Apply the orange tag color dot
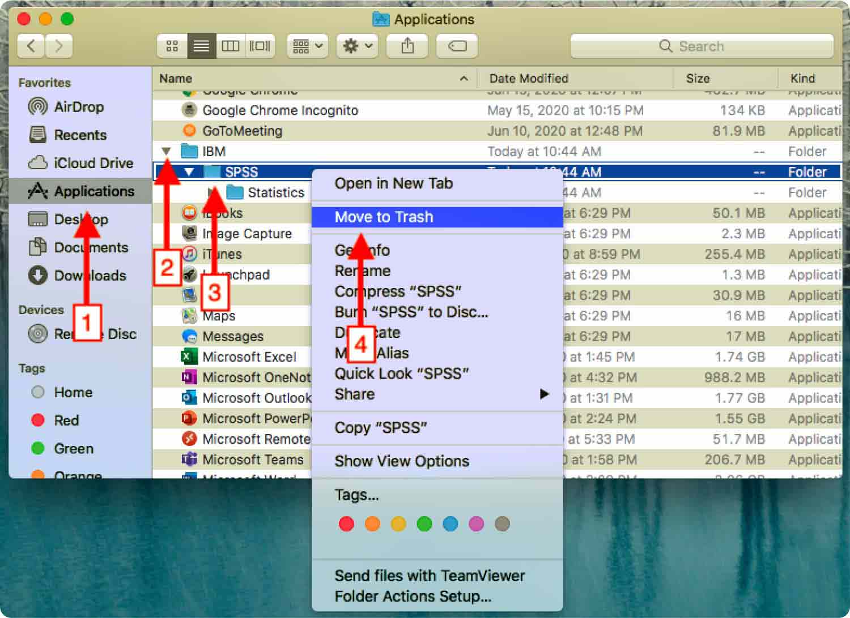Image resolution: width=850 pixels, height=618 pixels. pos(372,524)
